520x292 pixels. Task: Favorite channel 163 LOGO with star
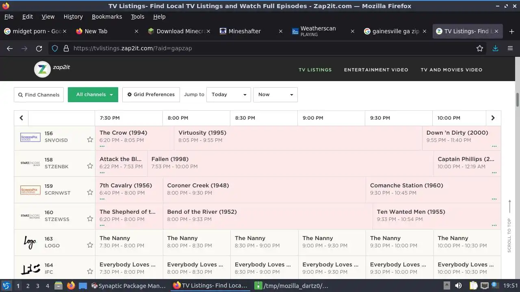pos(90,245)
